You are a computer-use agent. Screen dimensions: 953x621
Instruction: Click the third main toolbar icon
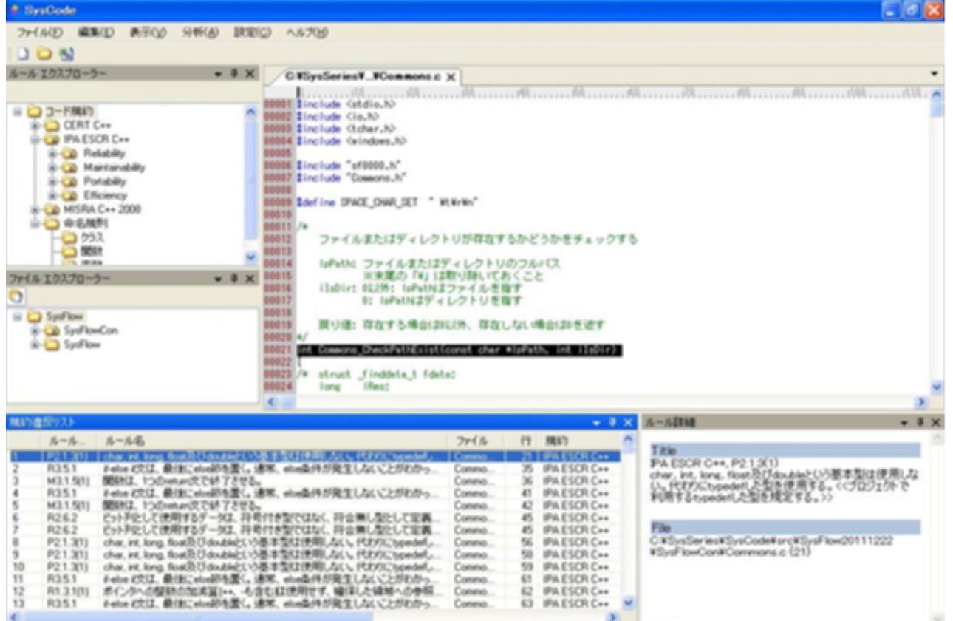[66, 54]
